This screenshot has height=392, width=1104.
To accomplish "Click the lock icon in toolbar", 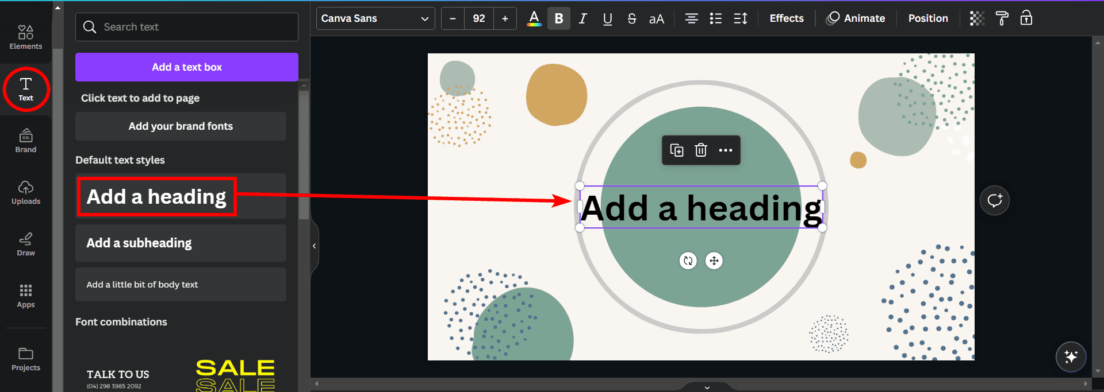I will (1026, 18).
